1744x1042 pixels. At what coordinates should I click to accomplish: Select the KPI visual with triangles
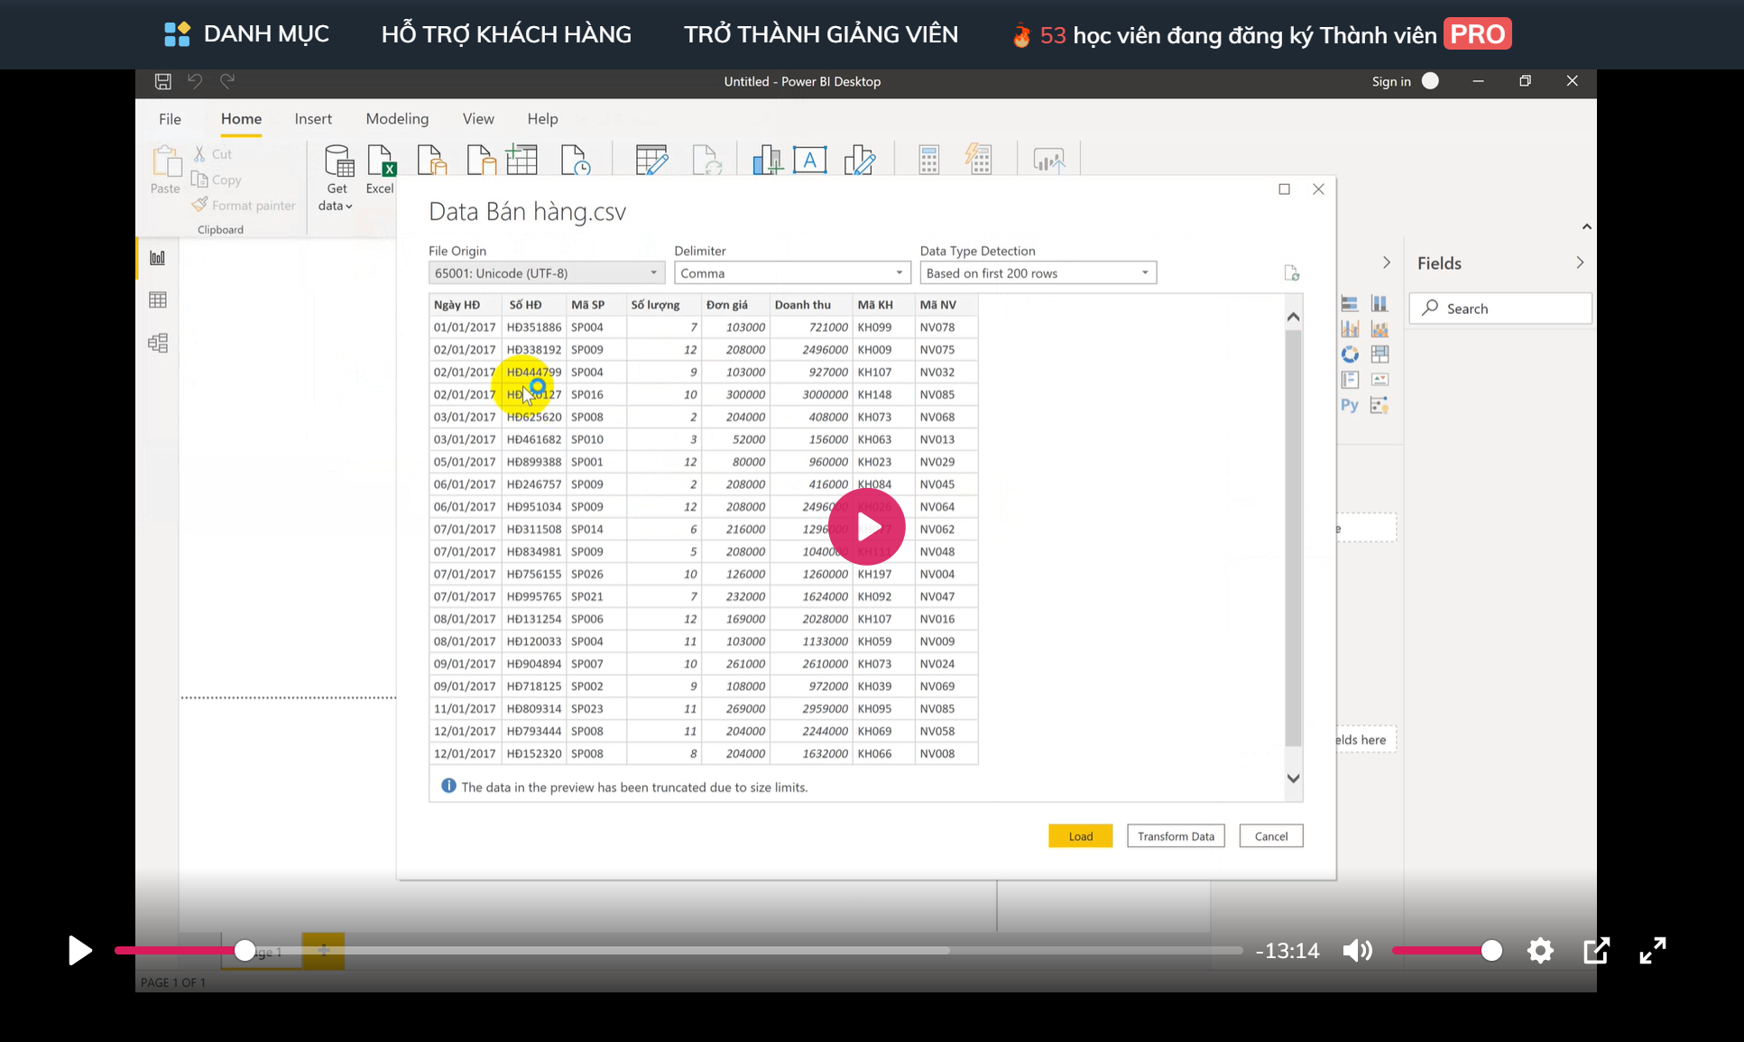pos(1380,380)
